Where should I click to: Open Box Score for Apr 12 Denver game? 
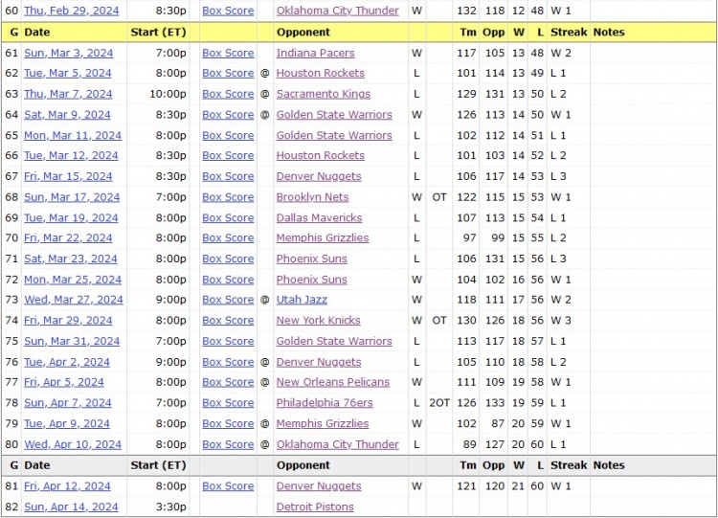click(x=228, y=486)
